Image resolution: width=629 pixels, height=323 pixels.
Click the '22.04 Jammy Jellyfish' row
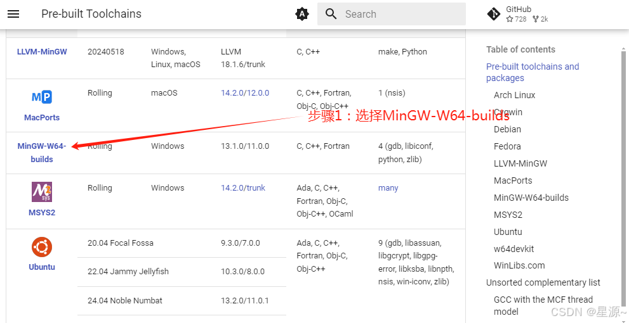128,271
